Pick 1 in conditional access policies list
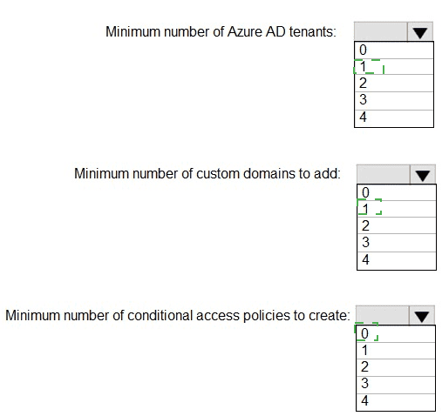This screenshot has height=416, width=442. point(396,351)
